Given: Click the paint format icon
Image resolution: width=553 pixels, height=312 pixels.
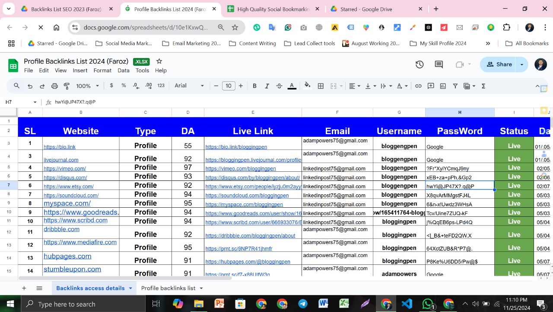Looking at the screenshot, I should (x=67, y=86).
